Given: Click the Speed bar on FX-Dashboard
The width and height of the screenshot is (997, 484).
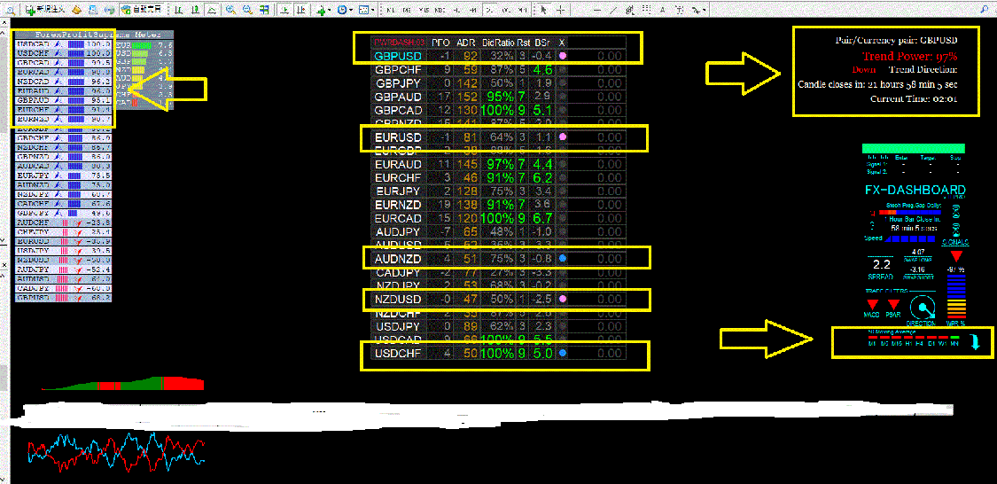Looking at the screenshot, I should click(910, 238).
